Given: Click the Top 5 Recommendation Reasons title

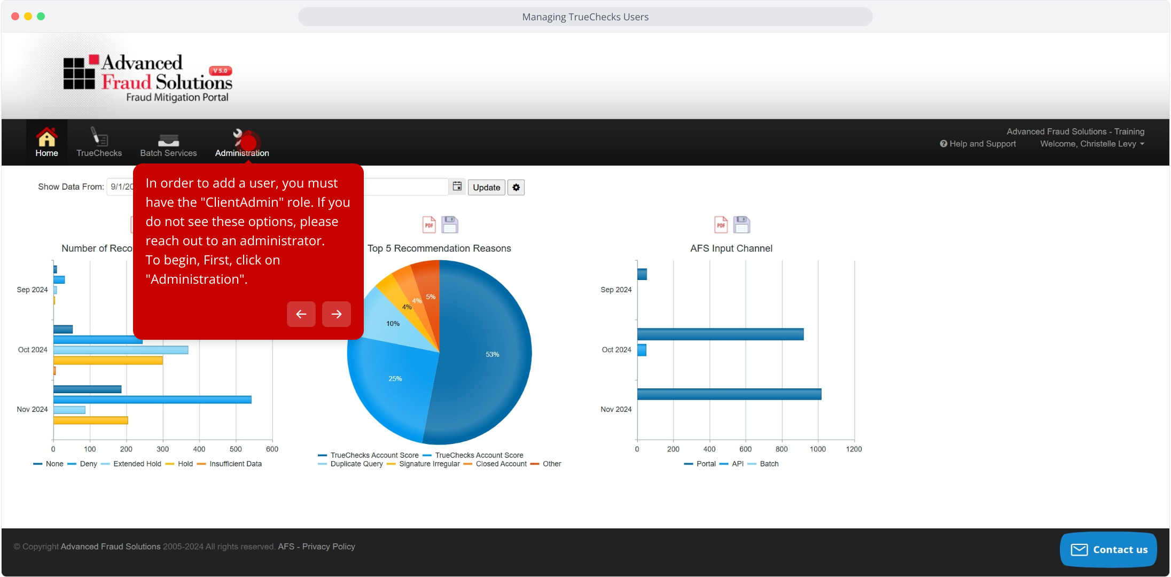Looking at the screenshot, I should [x=439, y=248].
